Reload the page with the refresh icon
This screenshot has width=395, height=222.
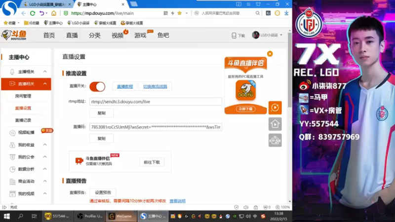click(33, 13)
